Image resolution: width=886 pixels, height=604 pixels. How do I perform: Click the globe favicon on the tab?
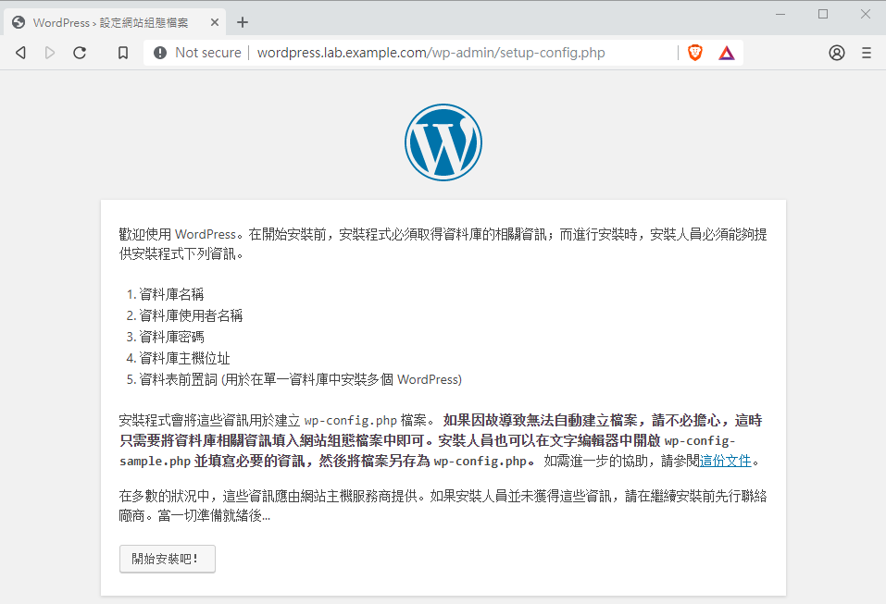click(19, 22)
